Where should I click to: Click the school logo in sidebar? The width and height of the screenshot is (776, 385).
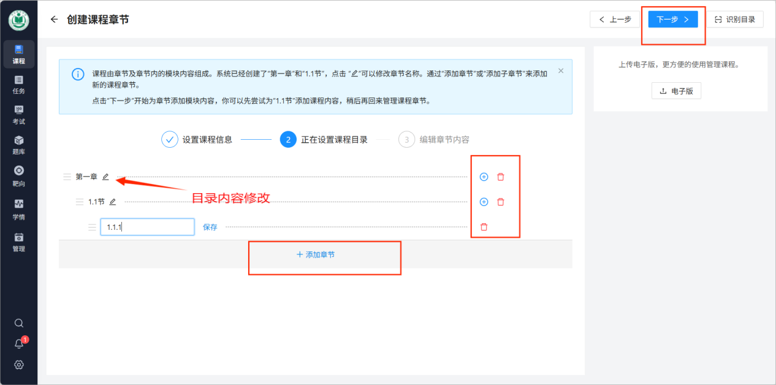(18, 20)
